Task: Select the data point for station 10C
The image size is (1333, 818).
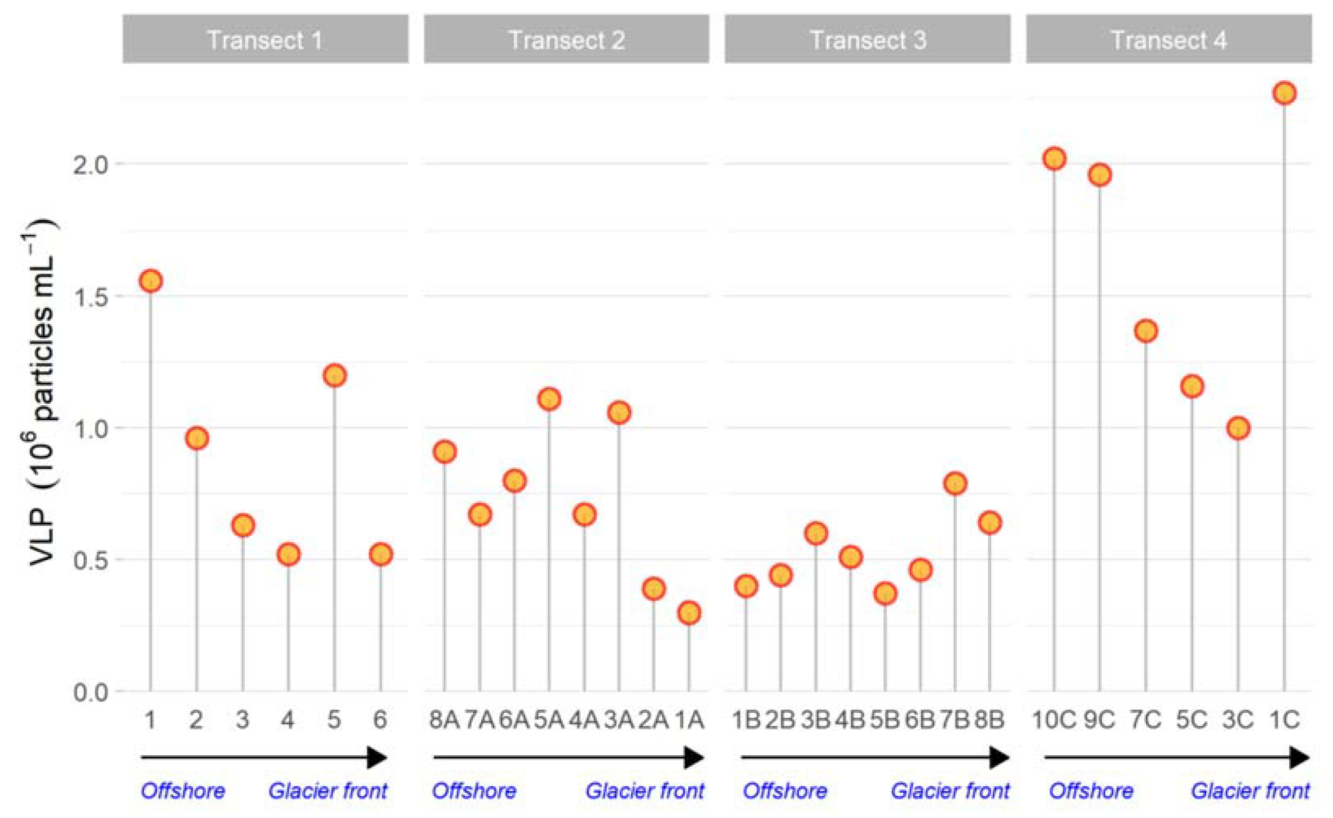Action: 1054,159
